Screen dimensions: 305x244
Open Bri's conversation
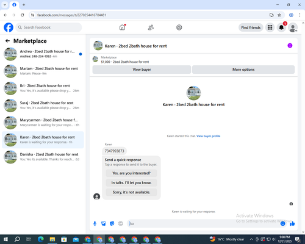pos(43,88)
